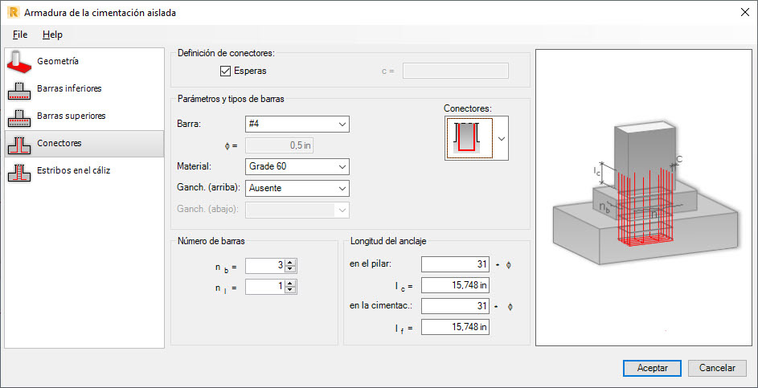Select the Geometría section icon
The image size is (758, 388).
point(19,62)
